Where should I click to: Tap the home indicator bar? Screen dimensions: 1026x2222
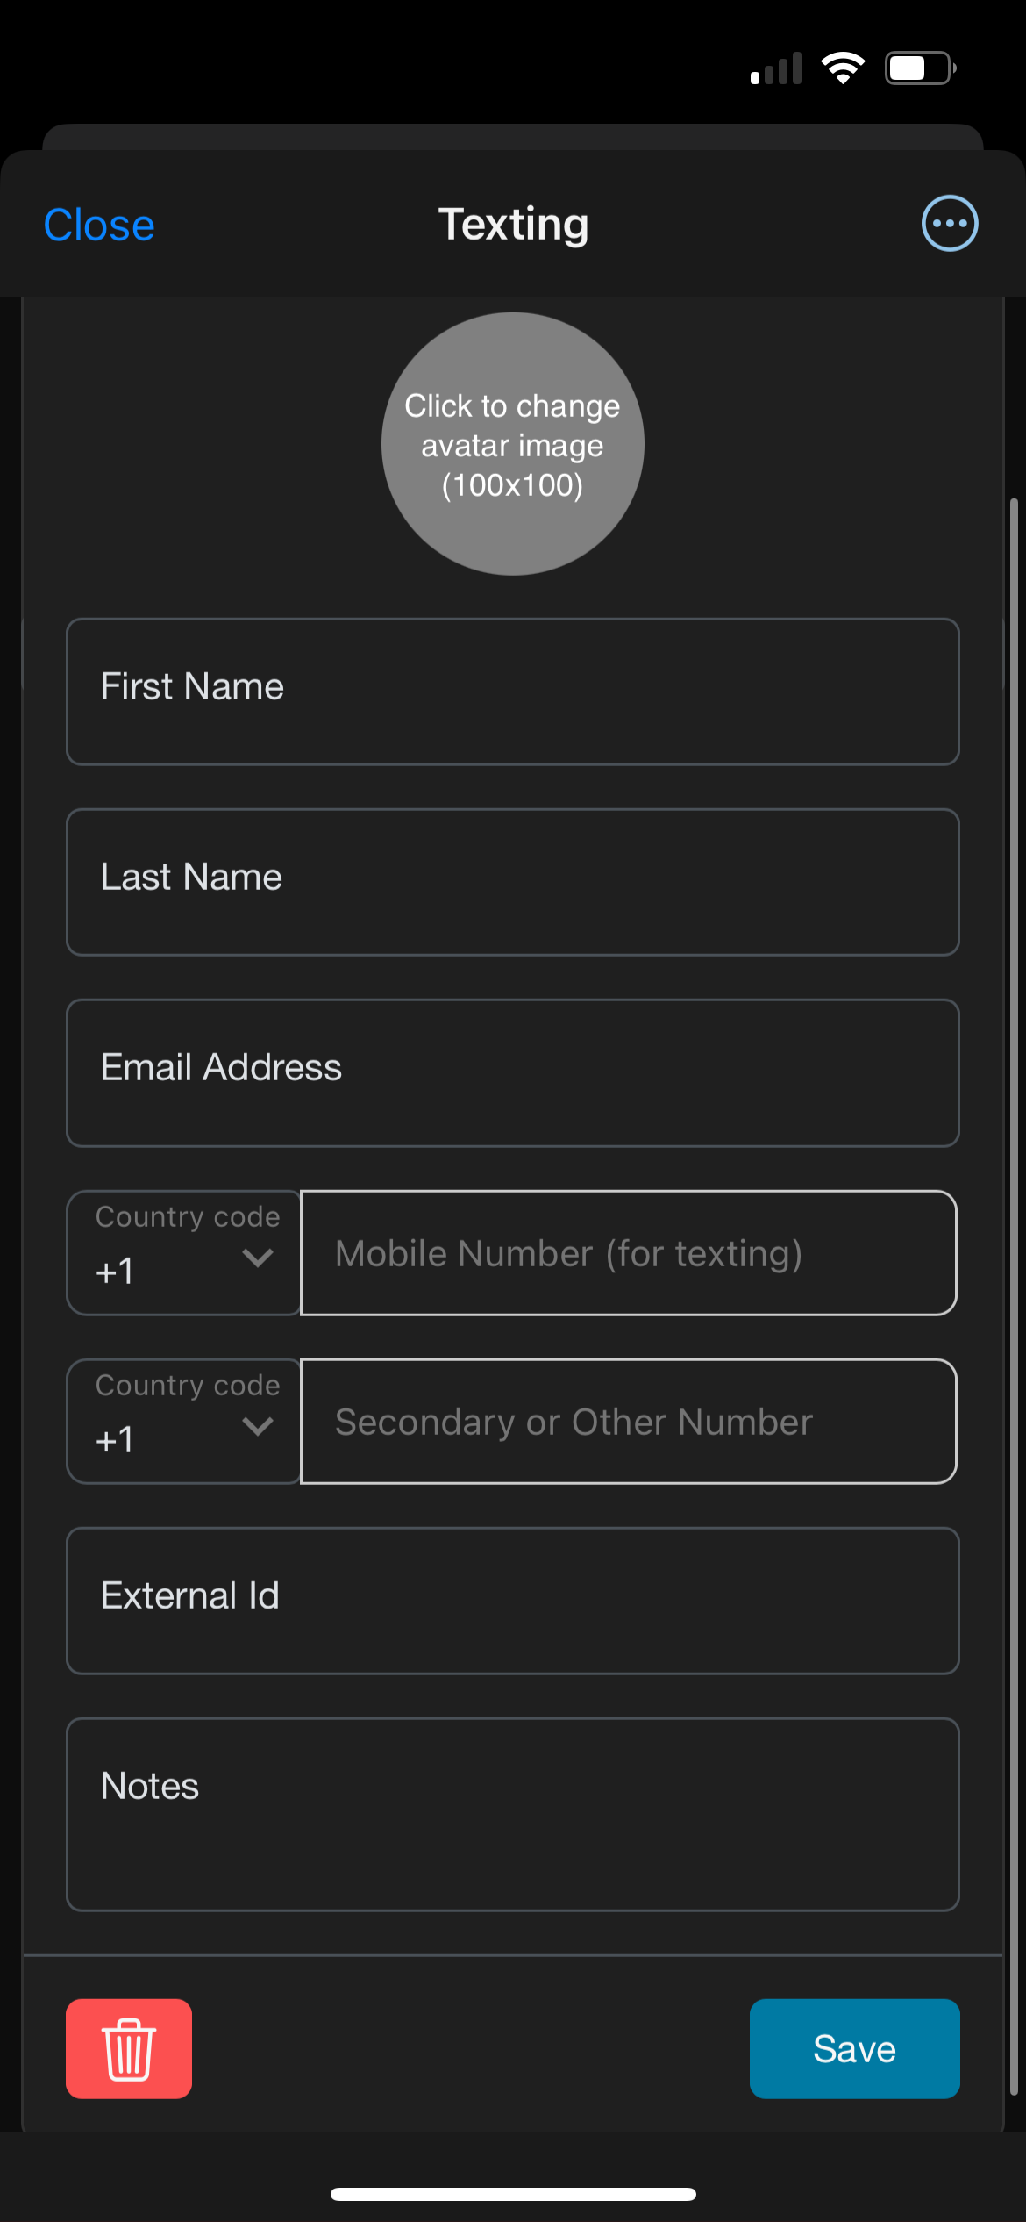[x=513, y=2194]
